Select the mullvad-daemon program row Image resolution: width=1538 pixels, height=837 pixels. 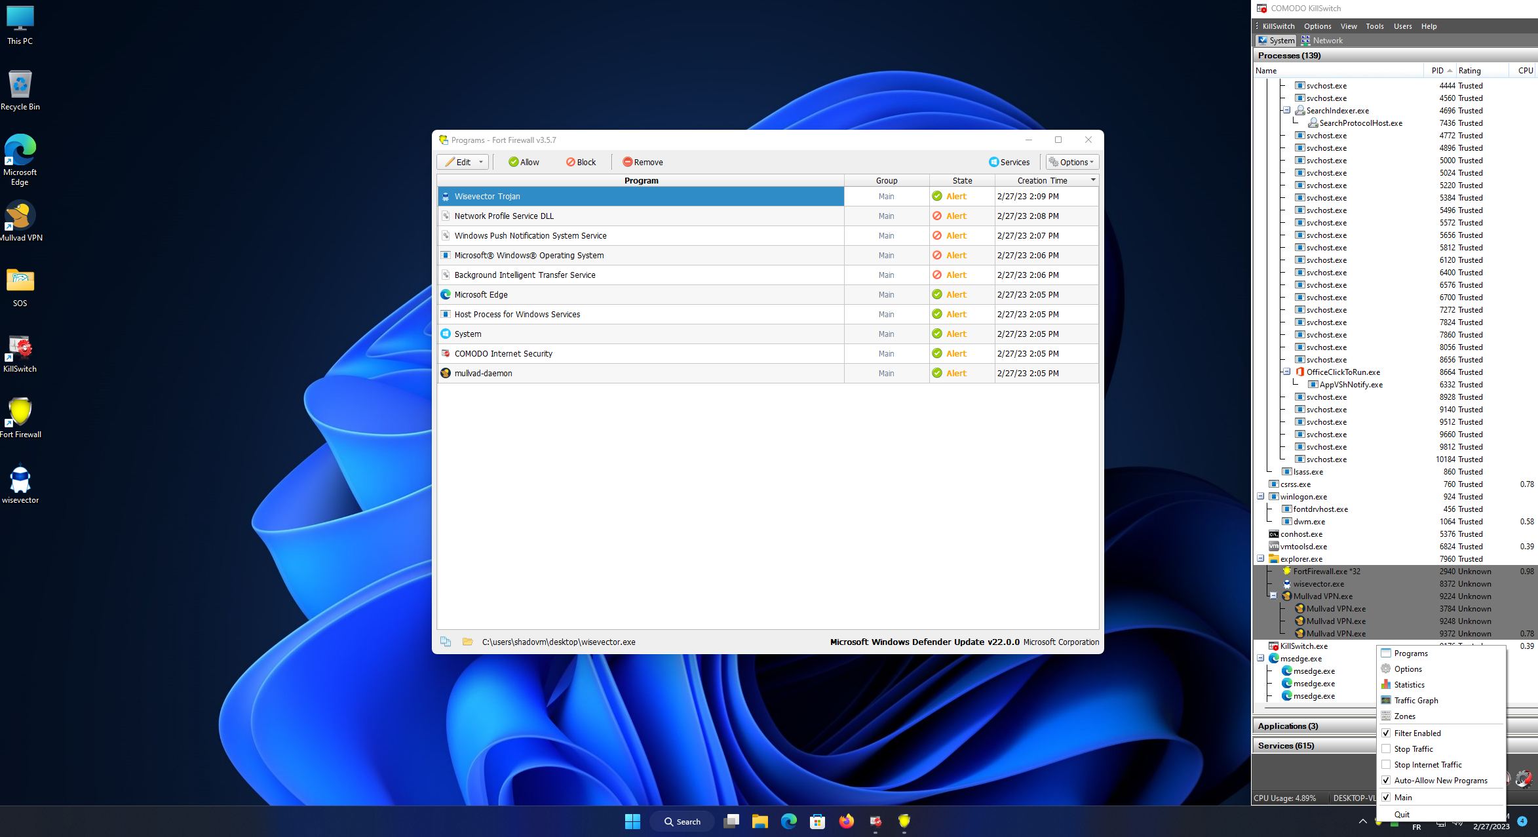click(768, 373)
